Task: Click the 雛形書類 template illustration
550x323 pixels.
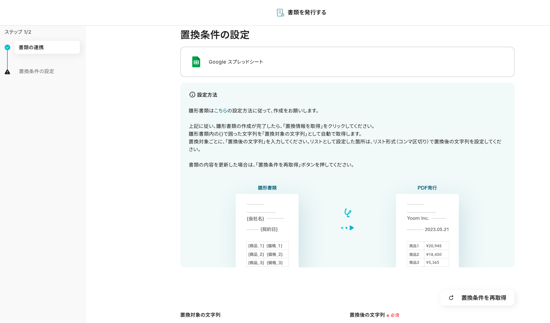Action: click(267, 231)
